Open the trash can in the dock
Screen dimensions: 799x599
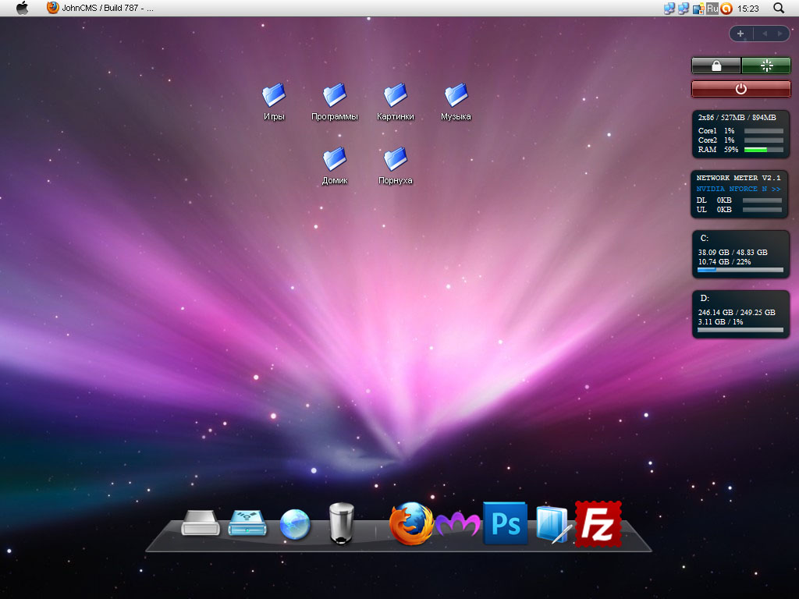pos(341,523)
